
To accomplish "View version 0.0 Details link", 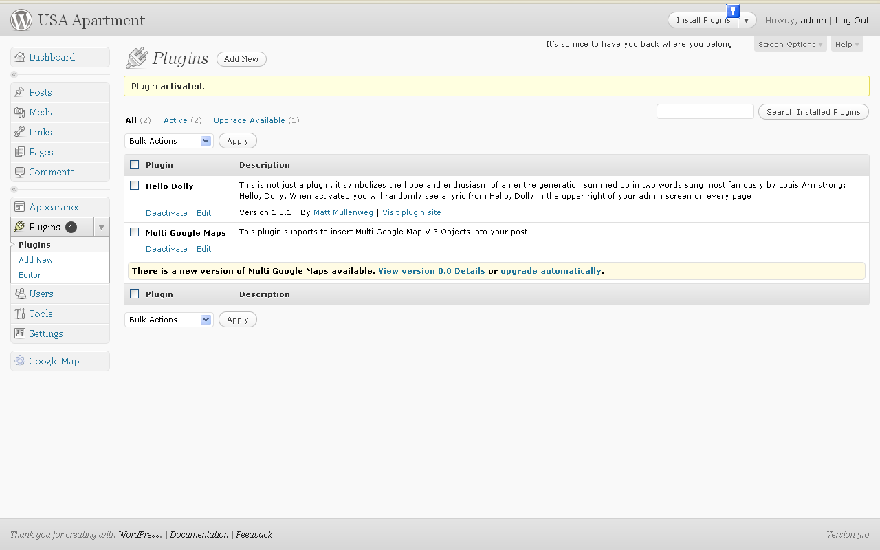I will (432, 271).
